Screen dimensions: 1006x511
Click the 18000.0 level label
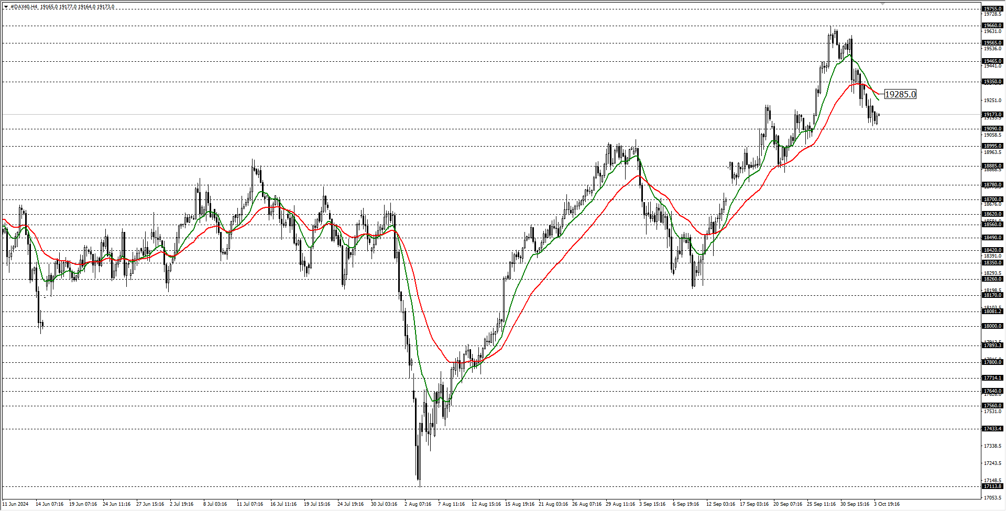point(992,326)
